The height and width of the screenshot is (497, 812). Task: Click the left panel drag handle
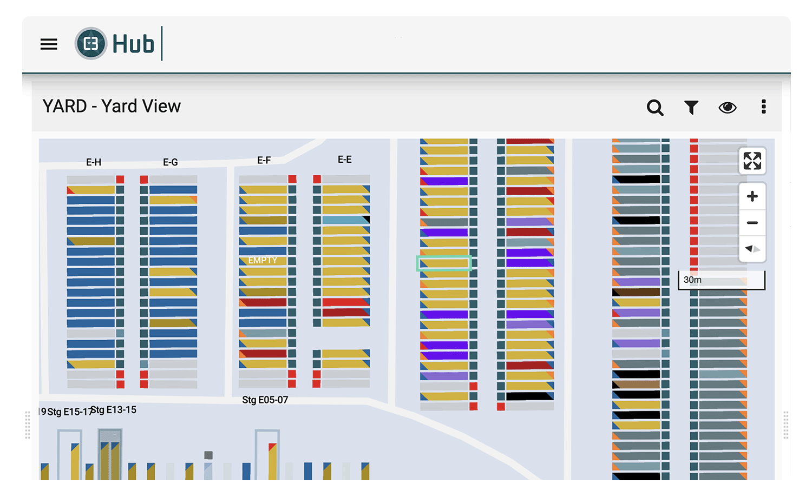(x=28, y=425)
